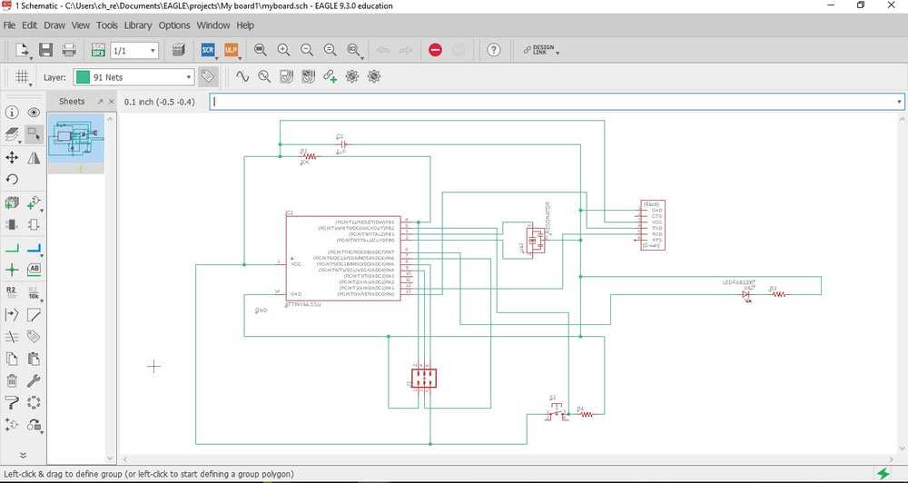Screen dimensions: 908x483
Task: Run a script via SCR icon
Action: tap(207, 50)
